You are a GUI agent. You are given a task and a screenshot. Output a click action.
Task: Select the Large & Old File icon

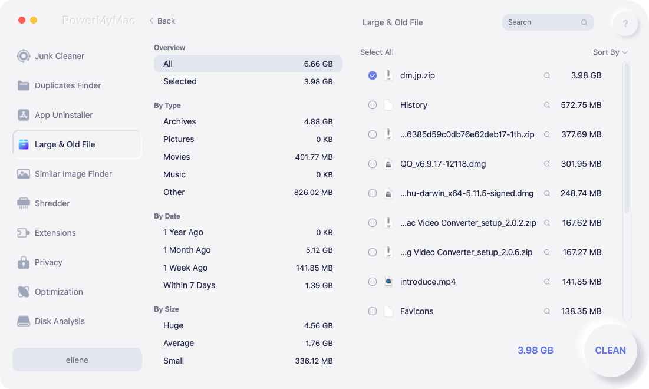(24, 144)
